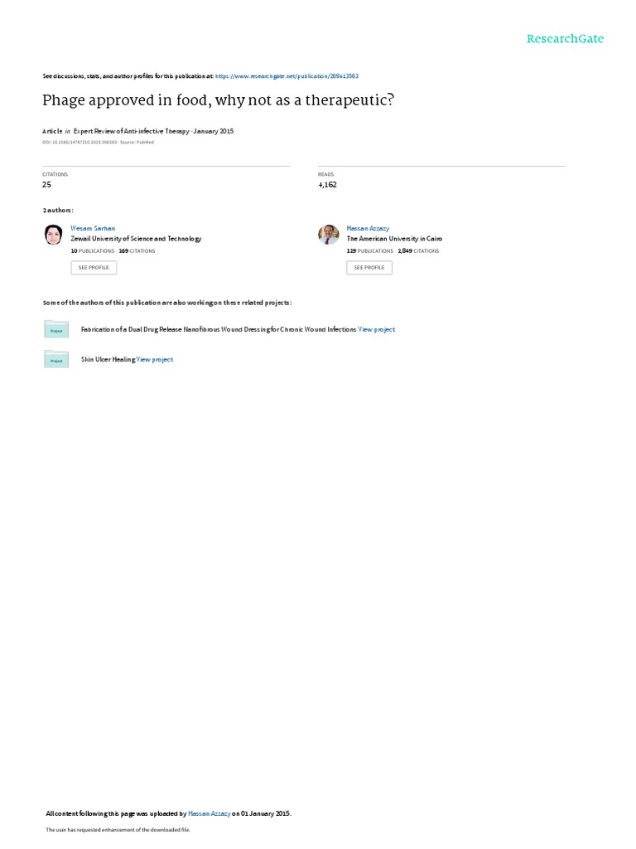Click the ResearchGate logo

pos(565,39)
